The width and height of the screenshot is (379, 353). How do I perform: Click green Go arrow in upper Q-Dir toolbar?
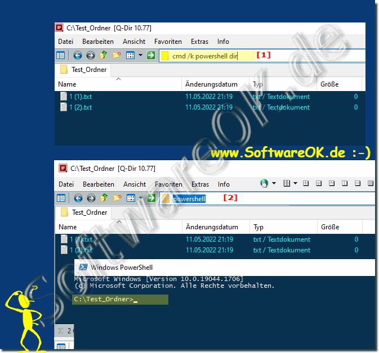tap(151, 55)
